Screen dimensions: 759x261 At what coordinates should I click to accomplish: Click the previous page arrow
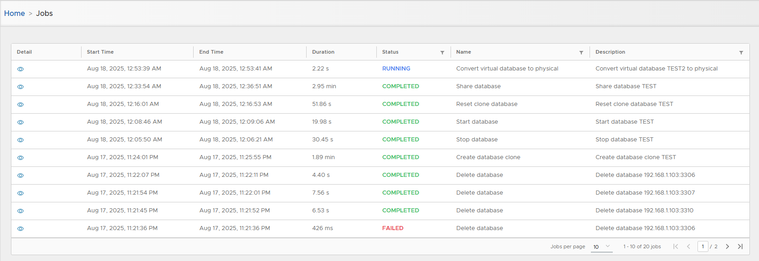point(688,246)
